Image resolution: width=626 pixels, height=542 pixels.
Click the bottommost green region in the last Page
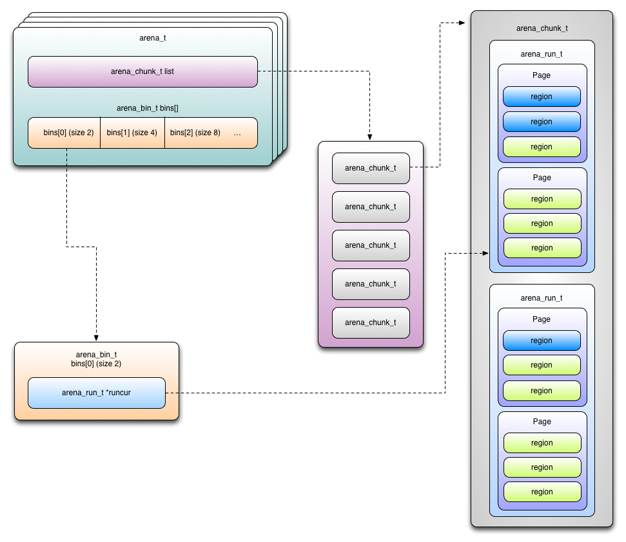[542, 492]
